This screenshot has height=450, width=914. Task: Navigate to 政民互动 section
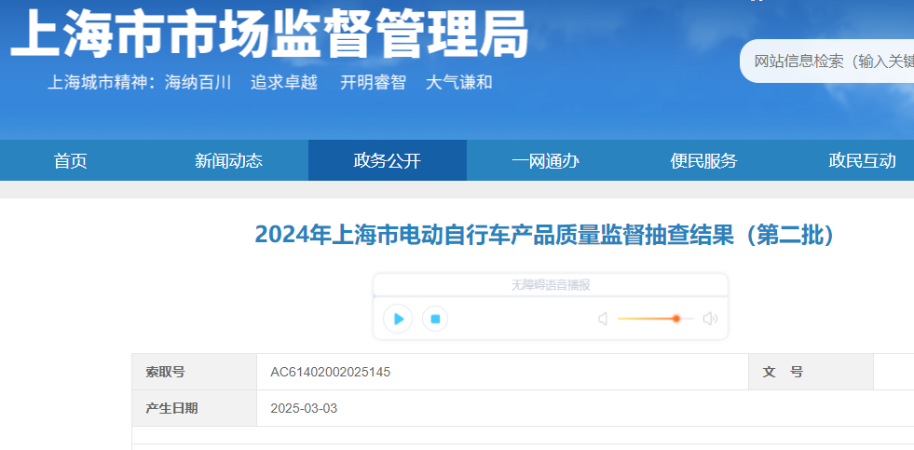point(862,160)
